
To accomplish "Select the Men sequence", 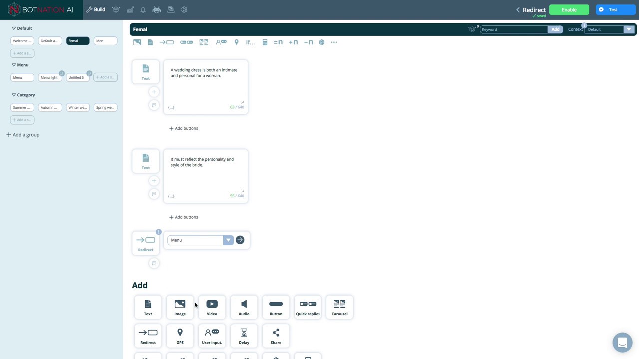I will 105,41.
